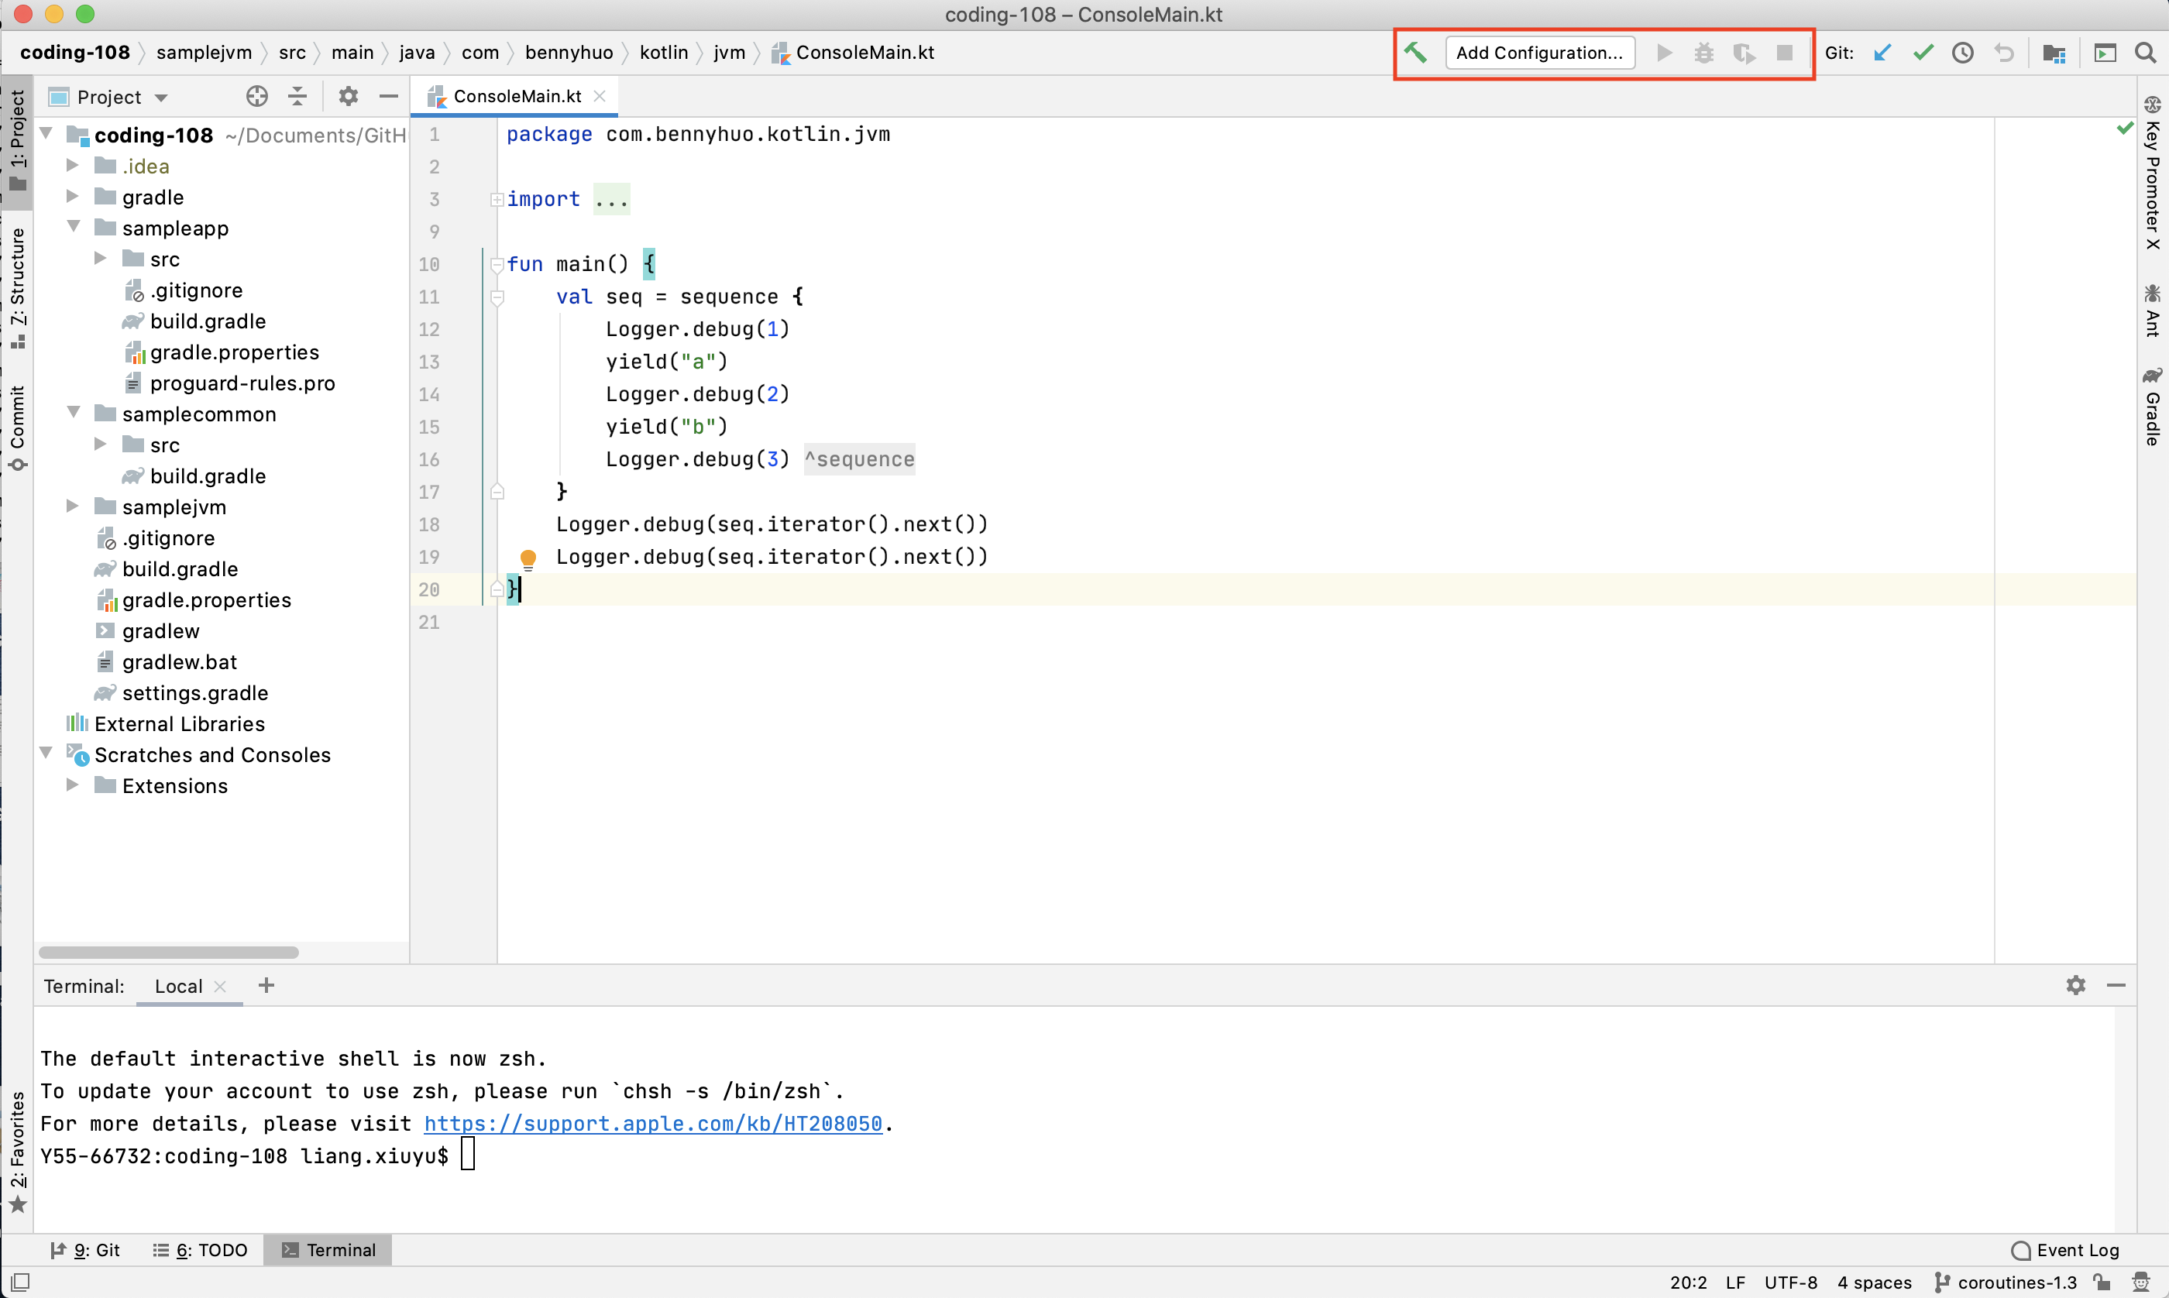Click the Debug bug icon

pyautogui.click(x=1703, y=53)
